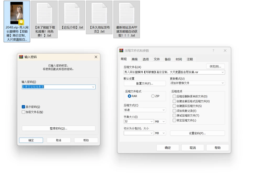This screenshot has width=262, height=176.
Task: Enable 创建固实压缩文件(S)
Action: 174,106
